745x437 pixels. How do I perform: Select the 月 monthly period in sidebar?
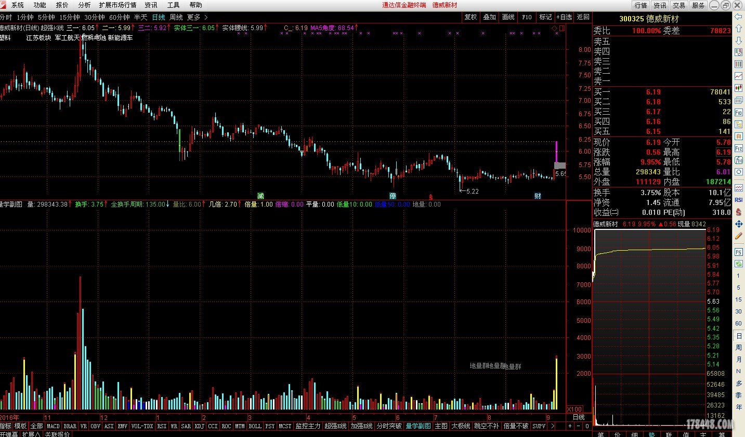[x=738, y=359]
